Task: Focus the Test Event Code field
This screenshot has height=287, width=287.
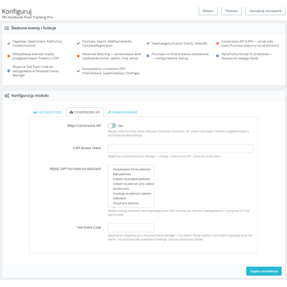Action: [x=131, y=228]
